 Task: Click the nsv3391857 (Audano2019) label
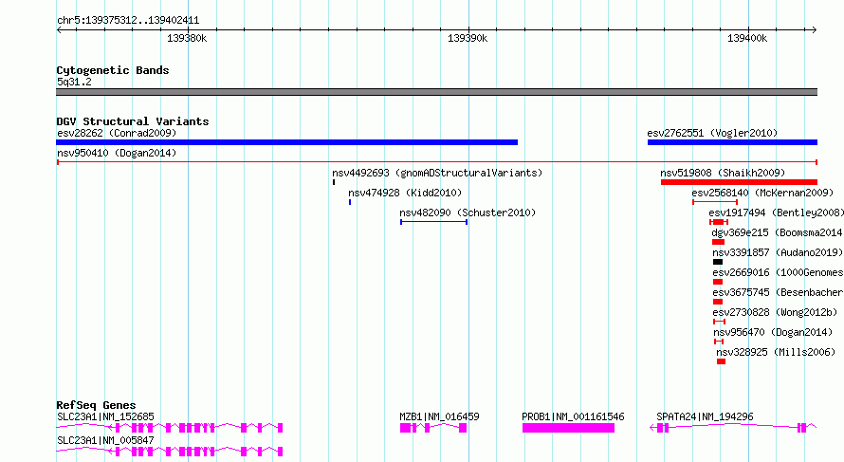click(x=778, y=252)
